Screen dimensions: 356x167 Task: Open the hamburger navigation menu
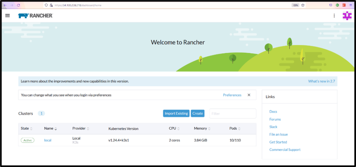pyautogui.click(x=8, y=16)
